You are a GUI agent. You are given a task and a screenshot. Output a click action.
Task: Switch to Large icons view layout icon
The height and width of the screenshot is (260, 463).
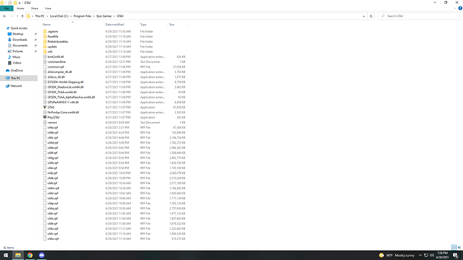coord(459,247)
